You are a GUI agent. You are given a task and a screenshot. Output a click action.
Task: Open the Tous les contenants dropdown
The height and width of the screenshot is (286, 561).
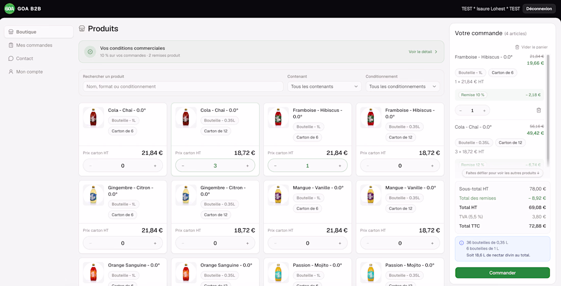coord(324,86)
